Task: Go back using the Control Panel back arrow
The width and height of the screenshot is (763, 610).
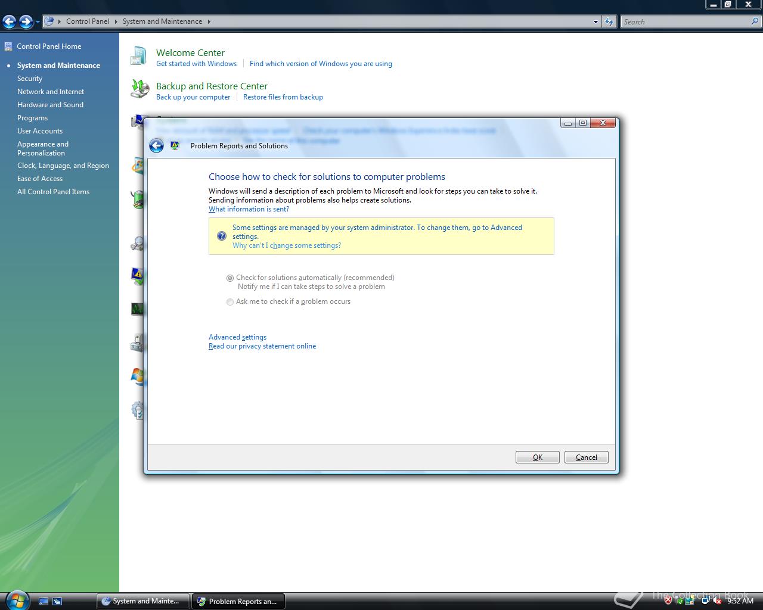Action: pos(10,22)
